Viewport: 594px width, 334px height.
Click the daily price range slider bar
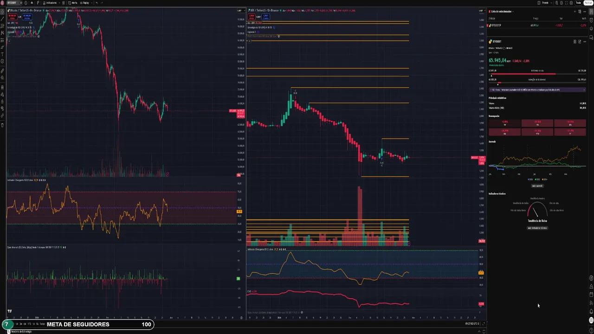pos(537,73)
